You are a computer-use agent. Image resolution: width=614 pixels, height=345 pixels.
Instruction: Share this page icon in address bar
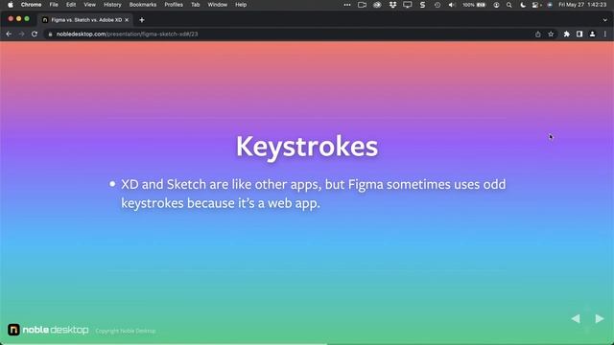pyautogui.click(x=538, y=34)
